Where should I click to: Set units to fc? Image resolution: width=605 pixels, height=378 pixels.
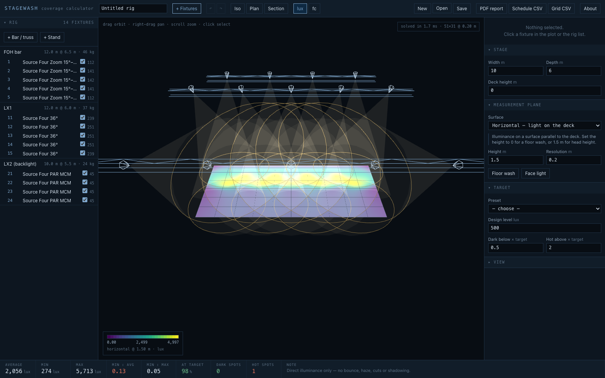(x=314, y=8)
